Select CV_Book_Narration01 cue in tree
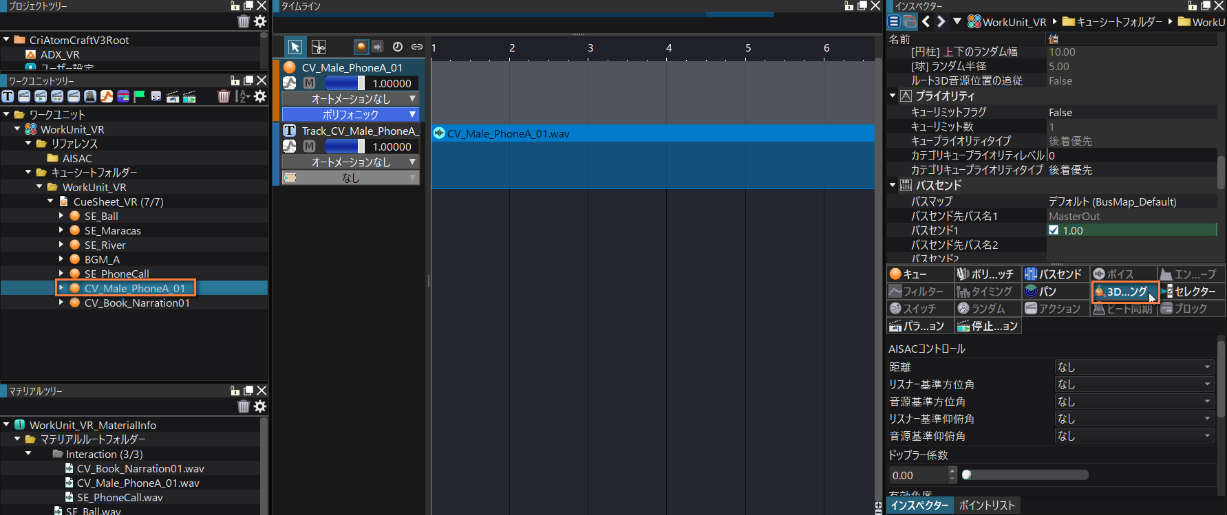The width and height of the screenshot is (1227, 515). [x=136, y=303]
